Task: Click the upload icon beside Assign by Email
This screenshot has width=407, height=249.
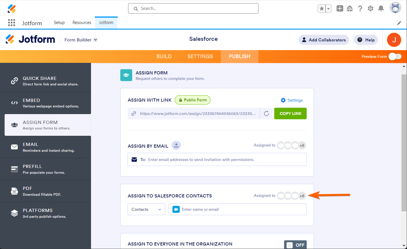Action: tap(176, 145)
